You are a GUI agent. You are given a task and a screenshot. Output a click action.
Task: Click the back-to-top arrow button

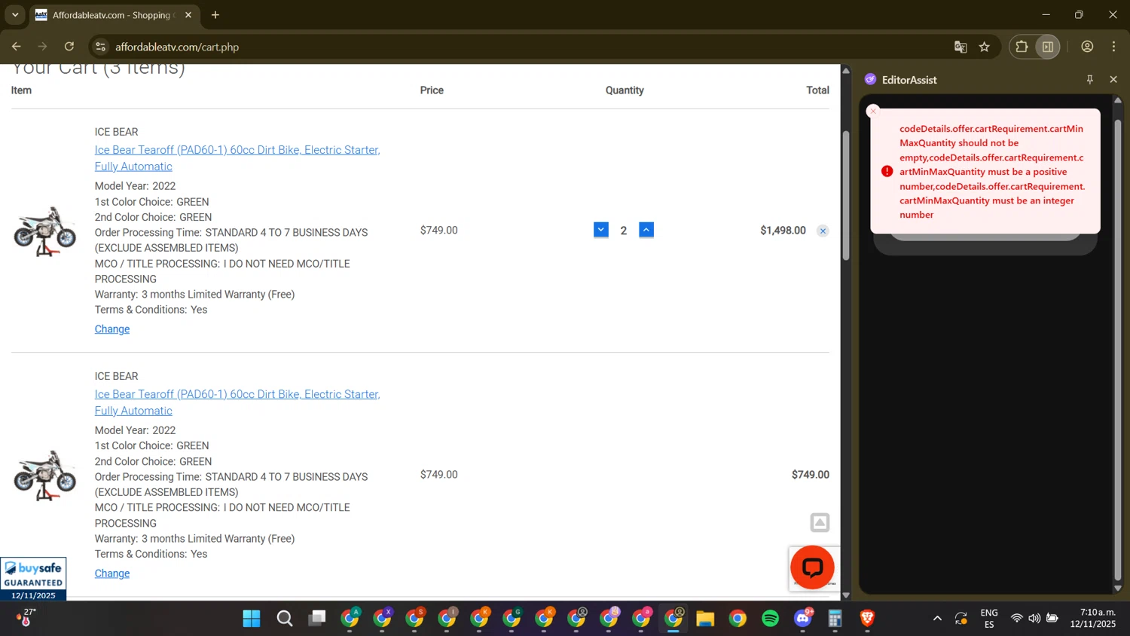pos(820,522)
